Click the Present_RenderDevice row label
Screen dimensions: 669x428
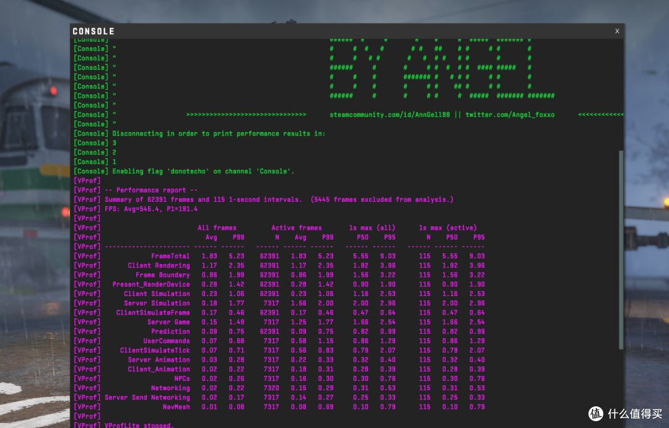[x=151, y=284]
